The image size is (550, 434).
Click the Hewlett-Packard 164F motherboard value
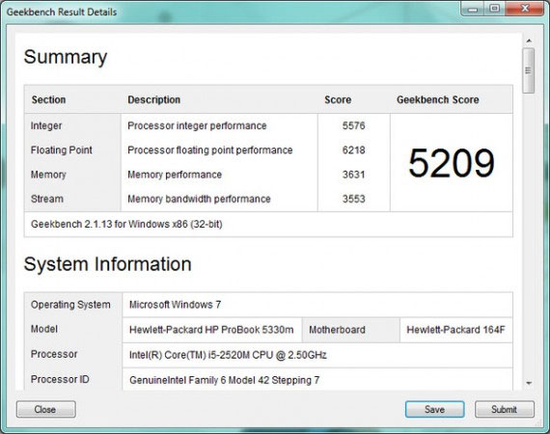pyautogui.click(x=455, y=330)
